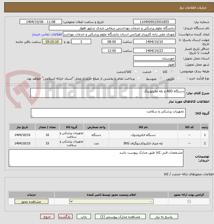Image resolution: width=214 pixels, height=224 pixels.
Task: Select the خدمت radio button
Action: pyautogui.click(x=156, y=71)
